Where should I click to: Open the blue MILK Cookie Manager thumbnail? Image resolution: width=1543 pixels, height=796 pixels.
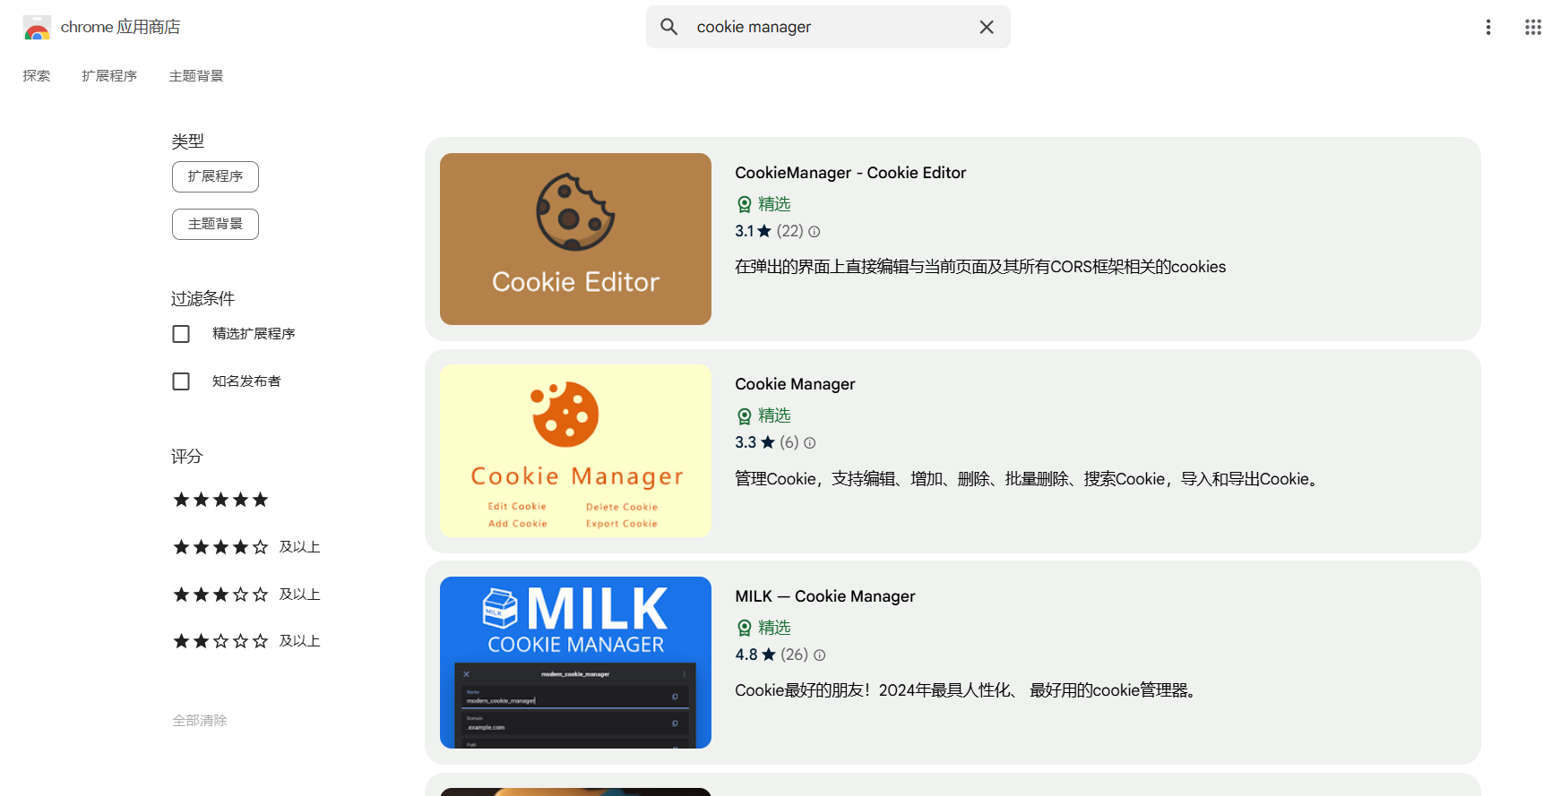click(575, 663)
